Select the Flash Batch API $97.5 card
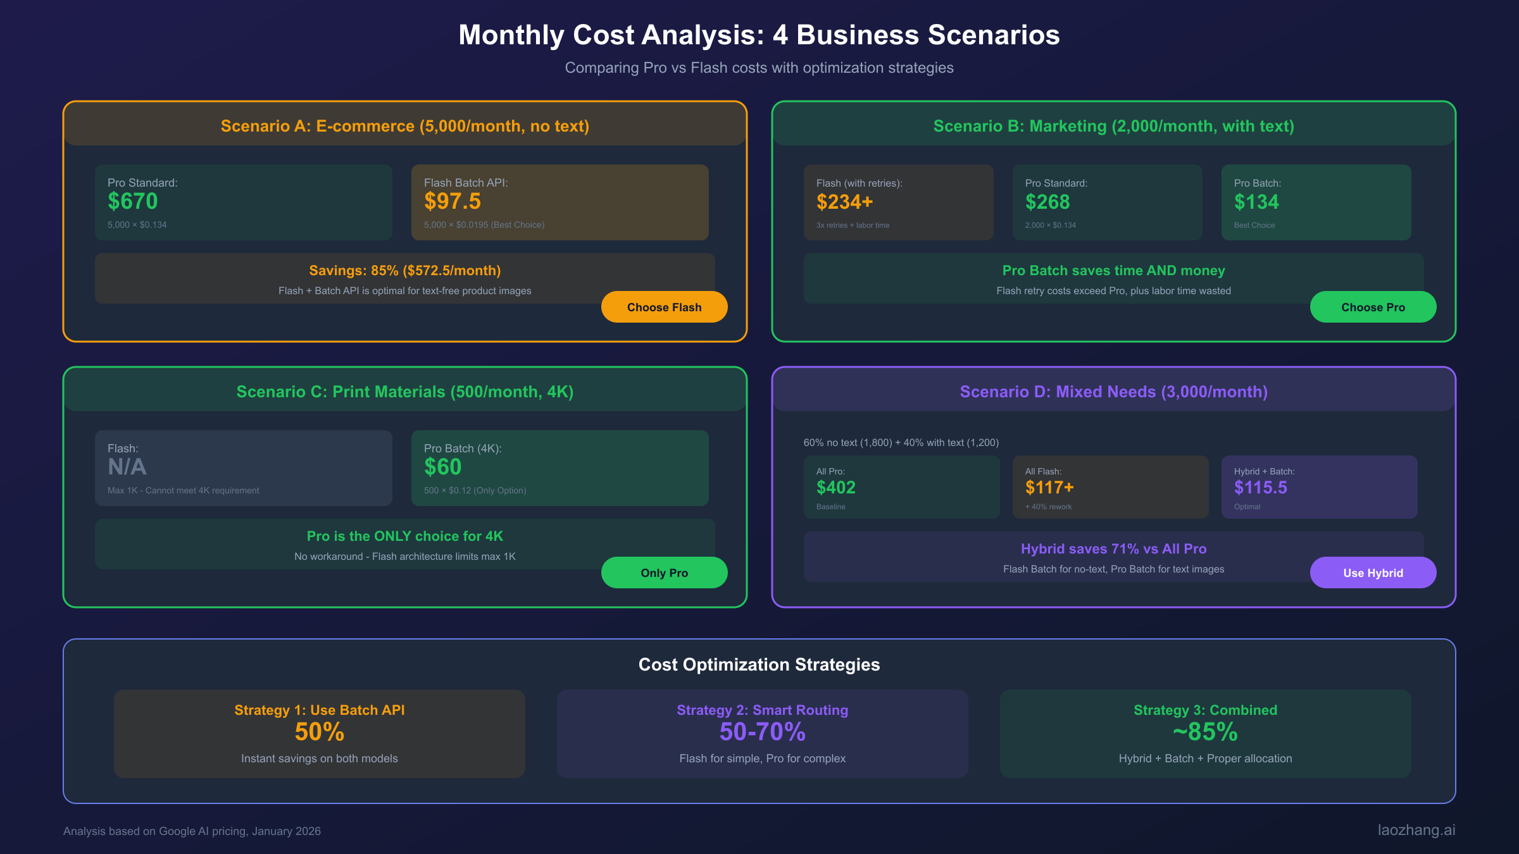The height and width of the screenshot is (854, 1519). point(559,202)
